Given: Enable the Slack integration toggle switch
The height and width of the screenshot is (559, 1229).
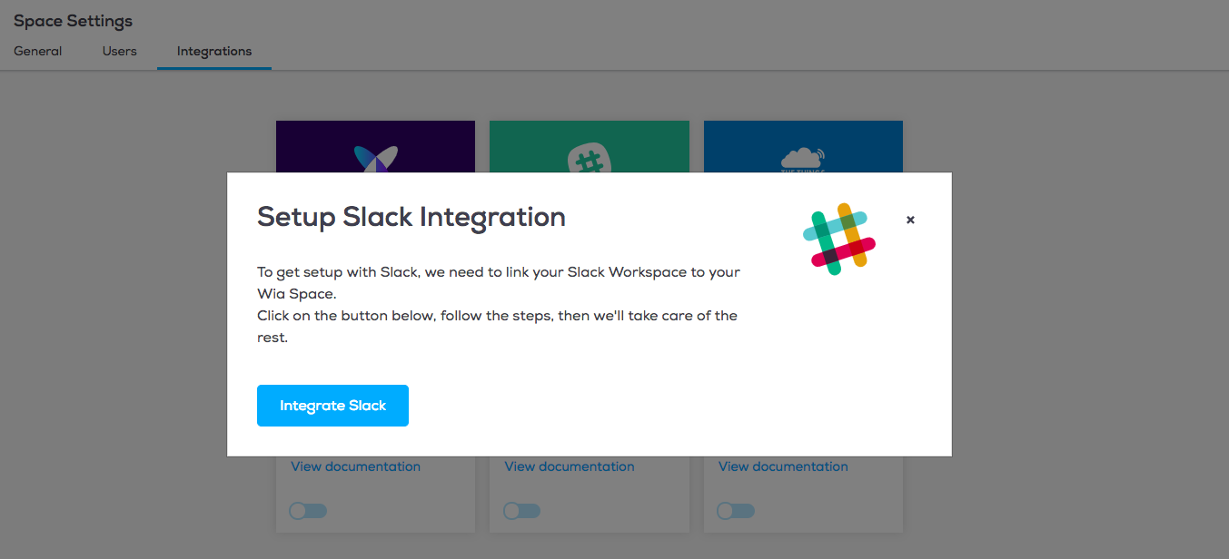Looking at the screenshot, I should pyautogui.click(x=521, y=511).
